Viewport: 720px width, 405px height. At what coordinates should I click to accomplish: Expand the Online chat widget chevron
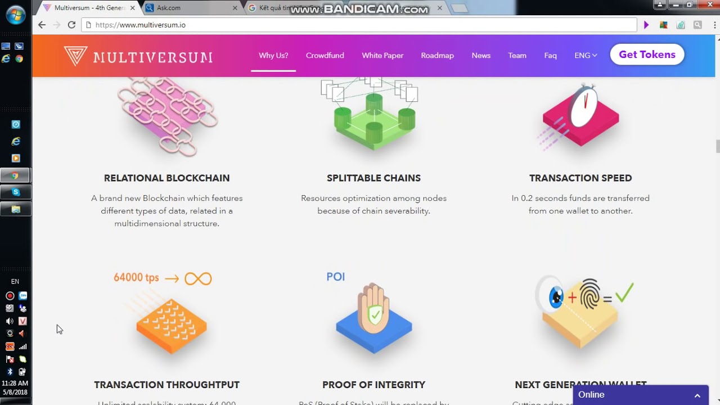pos(697,395)
